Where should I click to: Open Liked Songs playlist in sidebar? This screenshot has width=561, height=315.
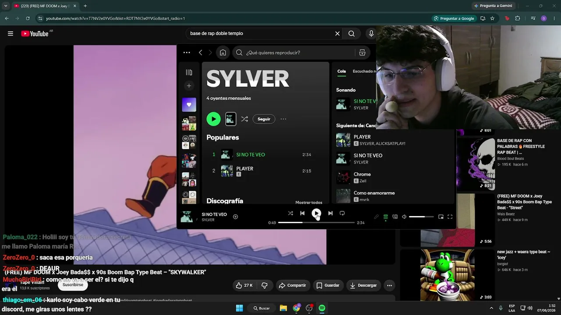point(189,105)
